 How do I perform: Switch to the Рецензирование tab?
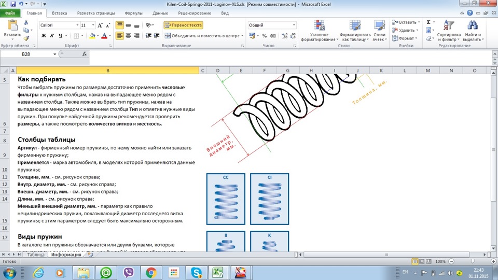[195, 13]
